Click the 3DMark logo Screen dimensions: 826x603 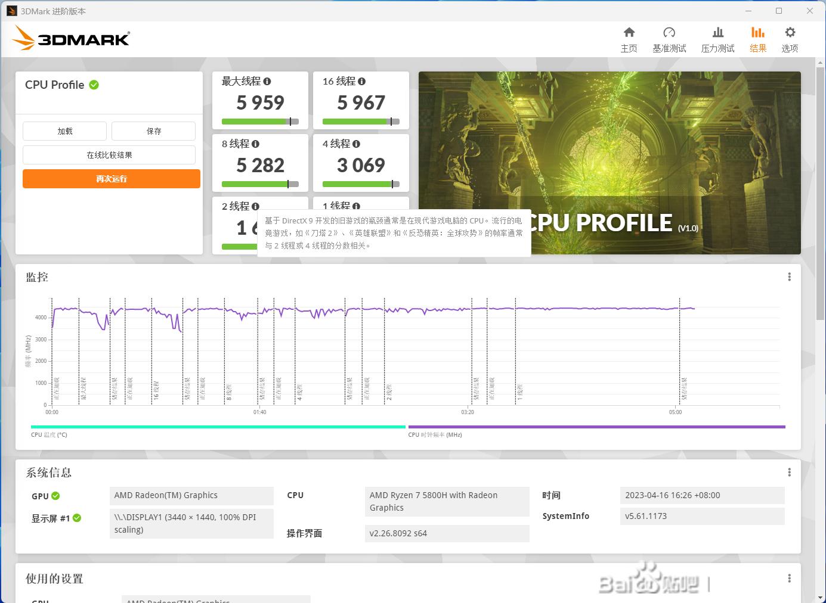point(70,38)
